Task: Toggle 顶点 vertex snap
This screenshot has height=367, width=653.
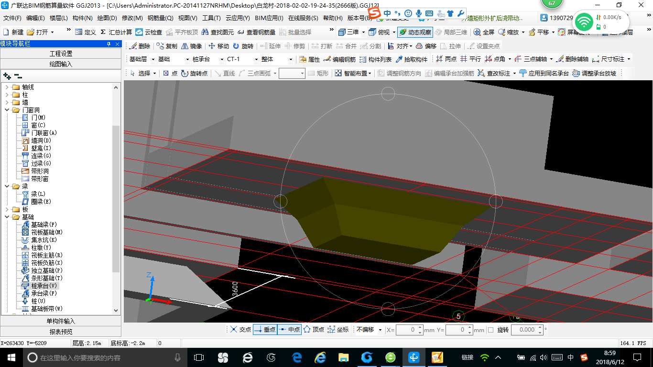Action: [314, 330]
